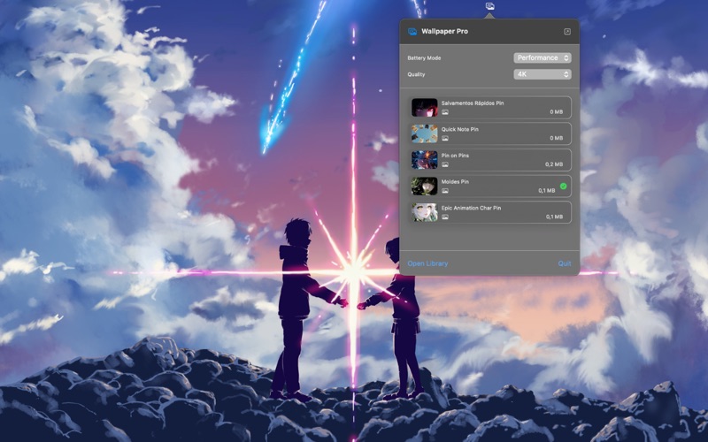Click the 0 MB size of Quick Note Pin
The height and width of the screenshot is (442, 708).
[x=557, y=138]
